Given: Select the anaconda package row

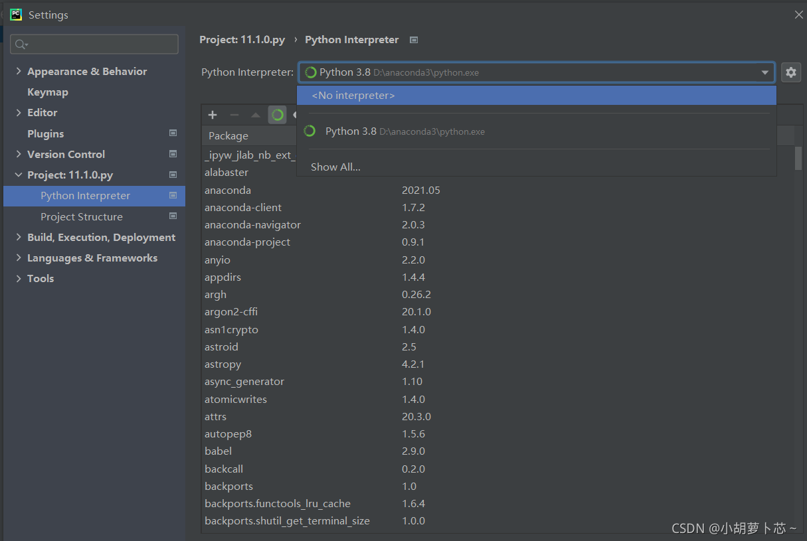Looking at the screenshot, I should tap(498, 191).
